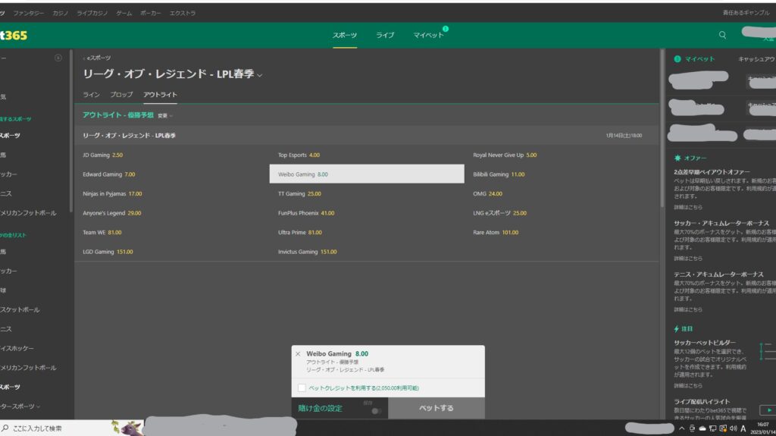Image resolution: width=776 pixels, height=436 pixels.
Task: Open ライブカジノ in the top menu
Action: 92,14
